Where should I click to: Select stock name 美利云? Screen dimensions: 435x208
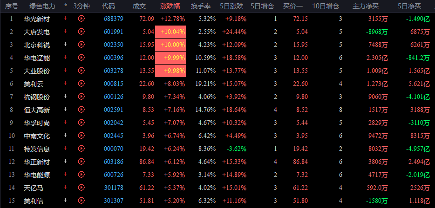[x=34, y=84]
